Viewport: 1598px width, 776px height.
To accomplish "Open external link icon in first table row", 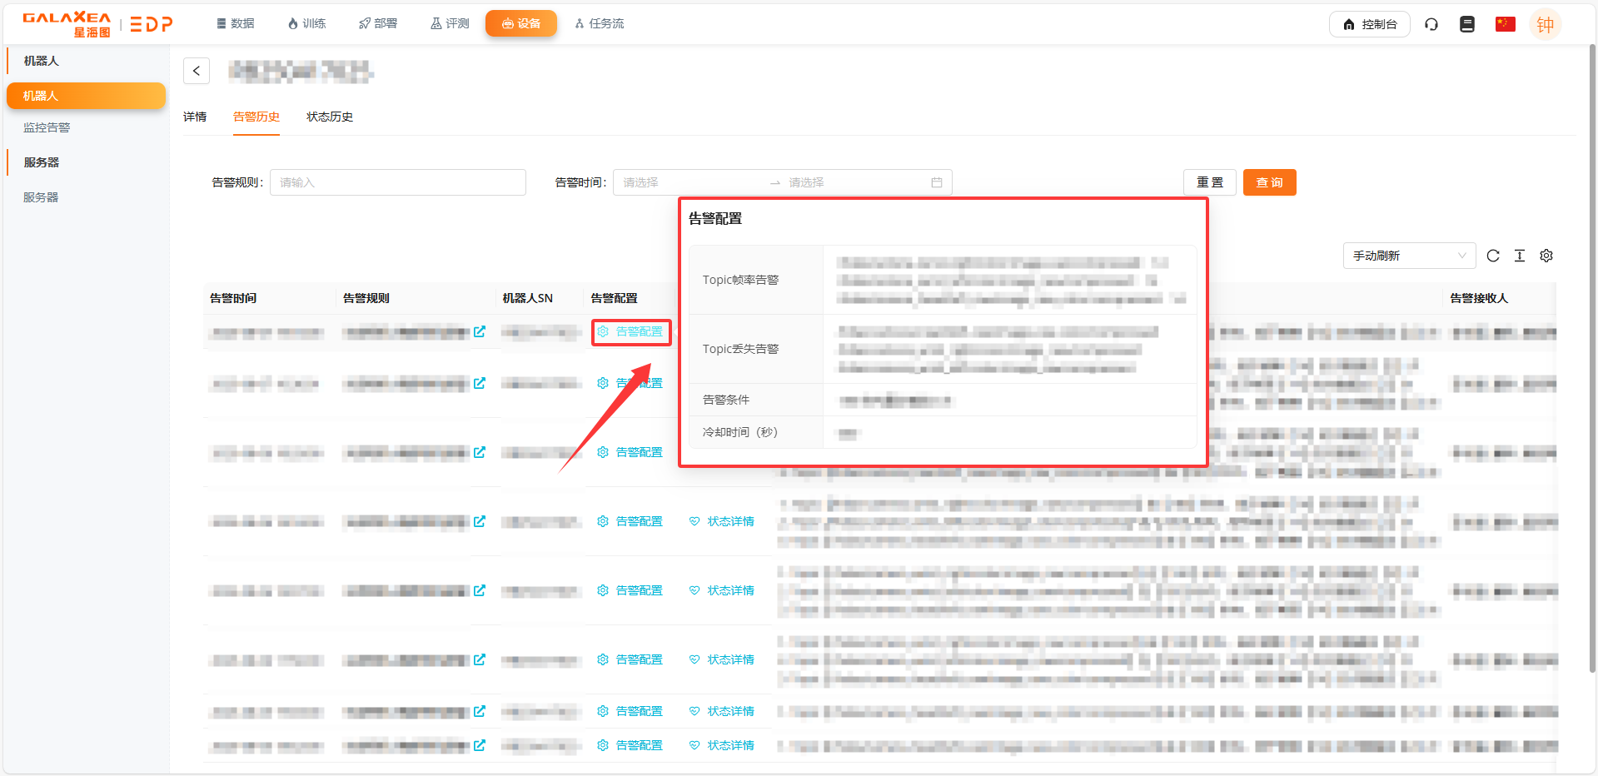I will (x=480, y=331).
